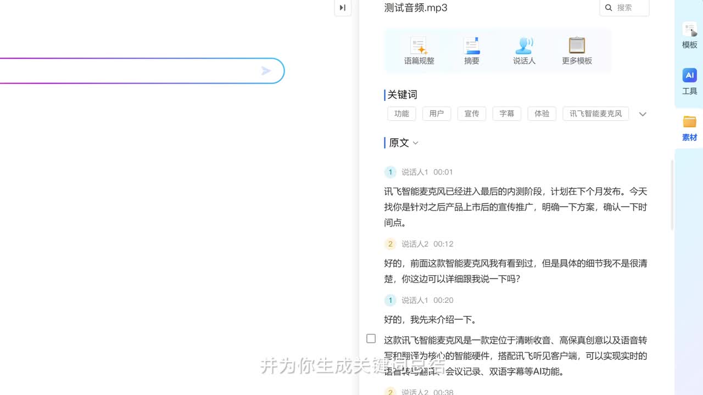Select the 功能 keyword tag
The height and width of the screenshot is (395, 703).
(401, 114)
